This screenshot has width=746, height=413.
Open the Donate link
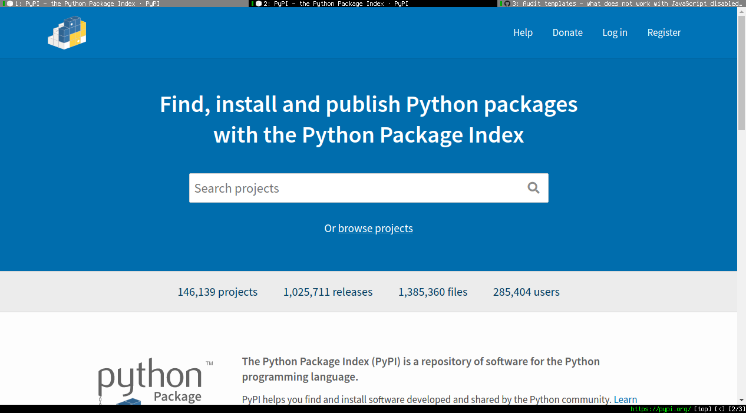click(567, 32)
